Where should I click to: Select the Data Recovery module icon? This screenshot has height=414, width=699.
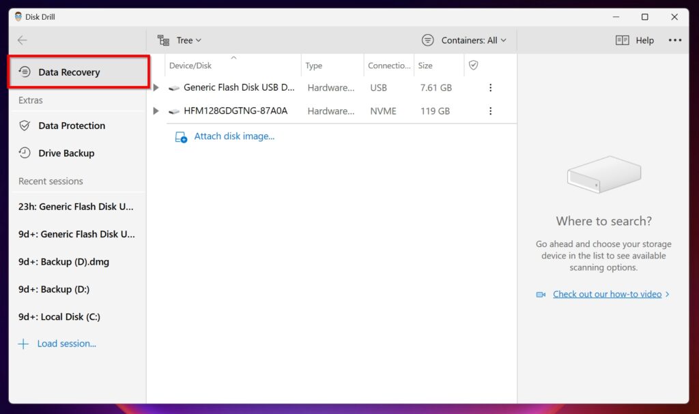pyautogui.click(x=25, y=72)
